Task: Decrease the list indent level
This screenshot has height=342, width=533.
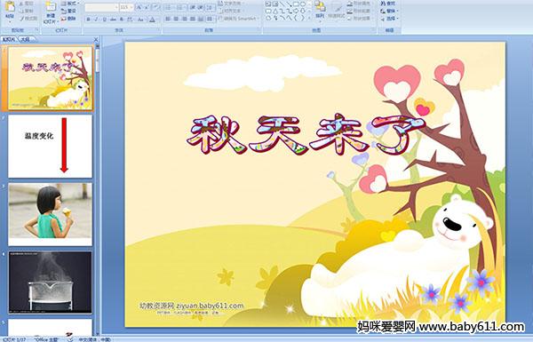Action: pos(193,7)
